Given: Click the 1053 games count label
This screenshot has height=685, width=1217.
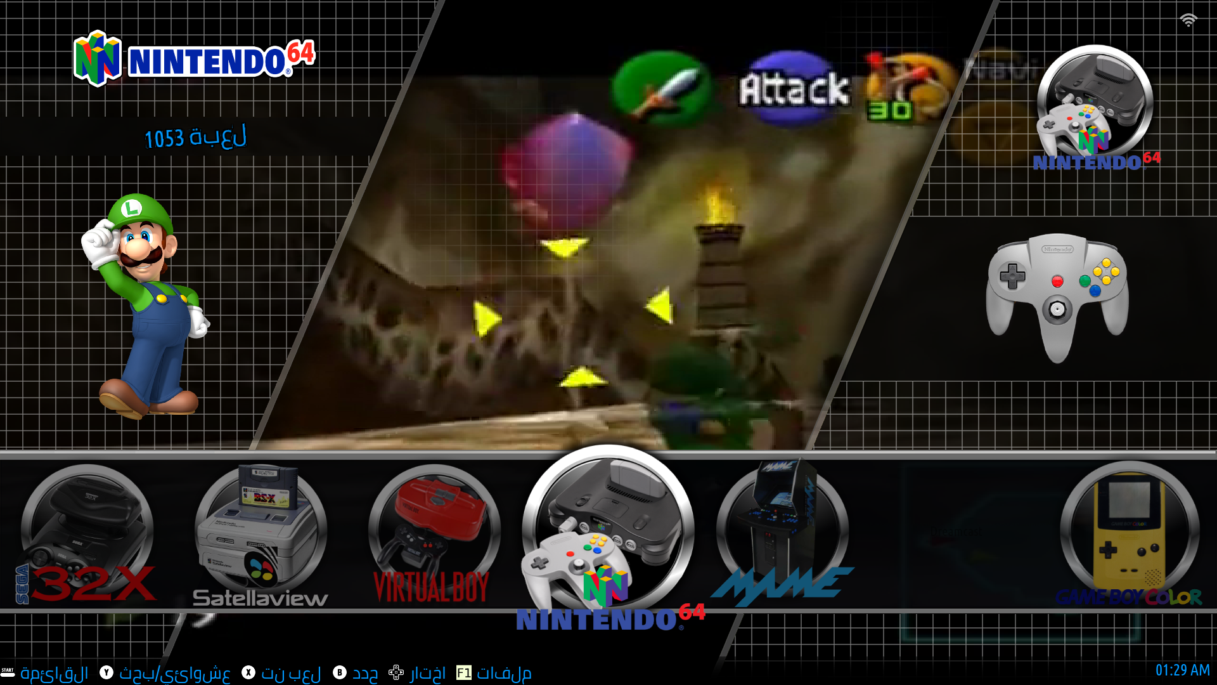Looking at the screenshot, I should (195, 137).
